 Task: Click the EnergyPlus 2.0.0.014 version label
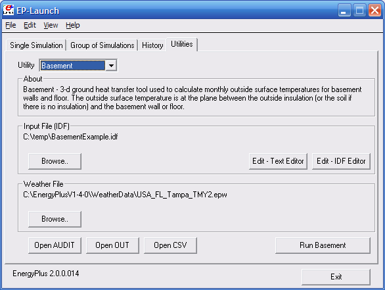tap(46, 274)
